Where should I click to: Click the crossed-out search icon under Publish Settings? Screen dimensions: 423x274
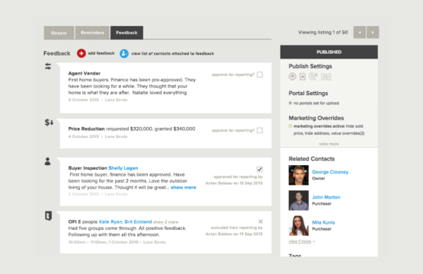coord(313,77)
